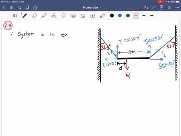Tap the black d distance label
The image size is (181, 136).
(121, 68)
